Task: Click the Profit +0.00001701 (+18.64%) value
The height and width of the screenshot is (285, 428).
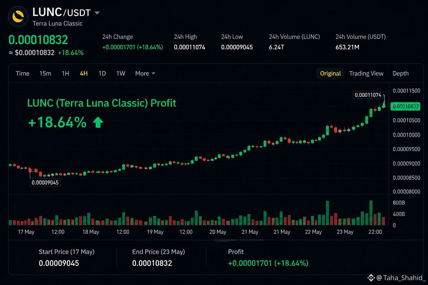Action: pos(268,263)
